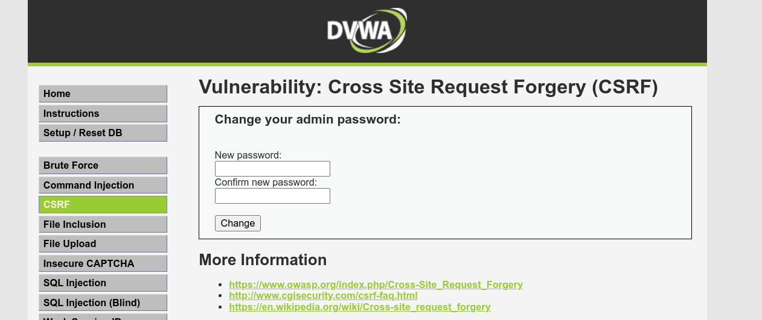Viewport: 762px width, 320px height.
Task: Click the DVWA logo in the header
Action: coord(367,30)
